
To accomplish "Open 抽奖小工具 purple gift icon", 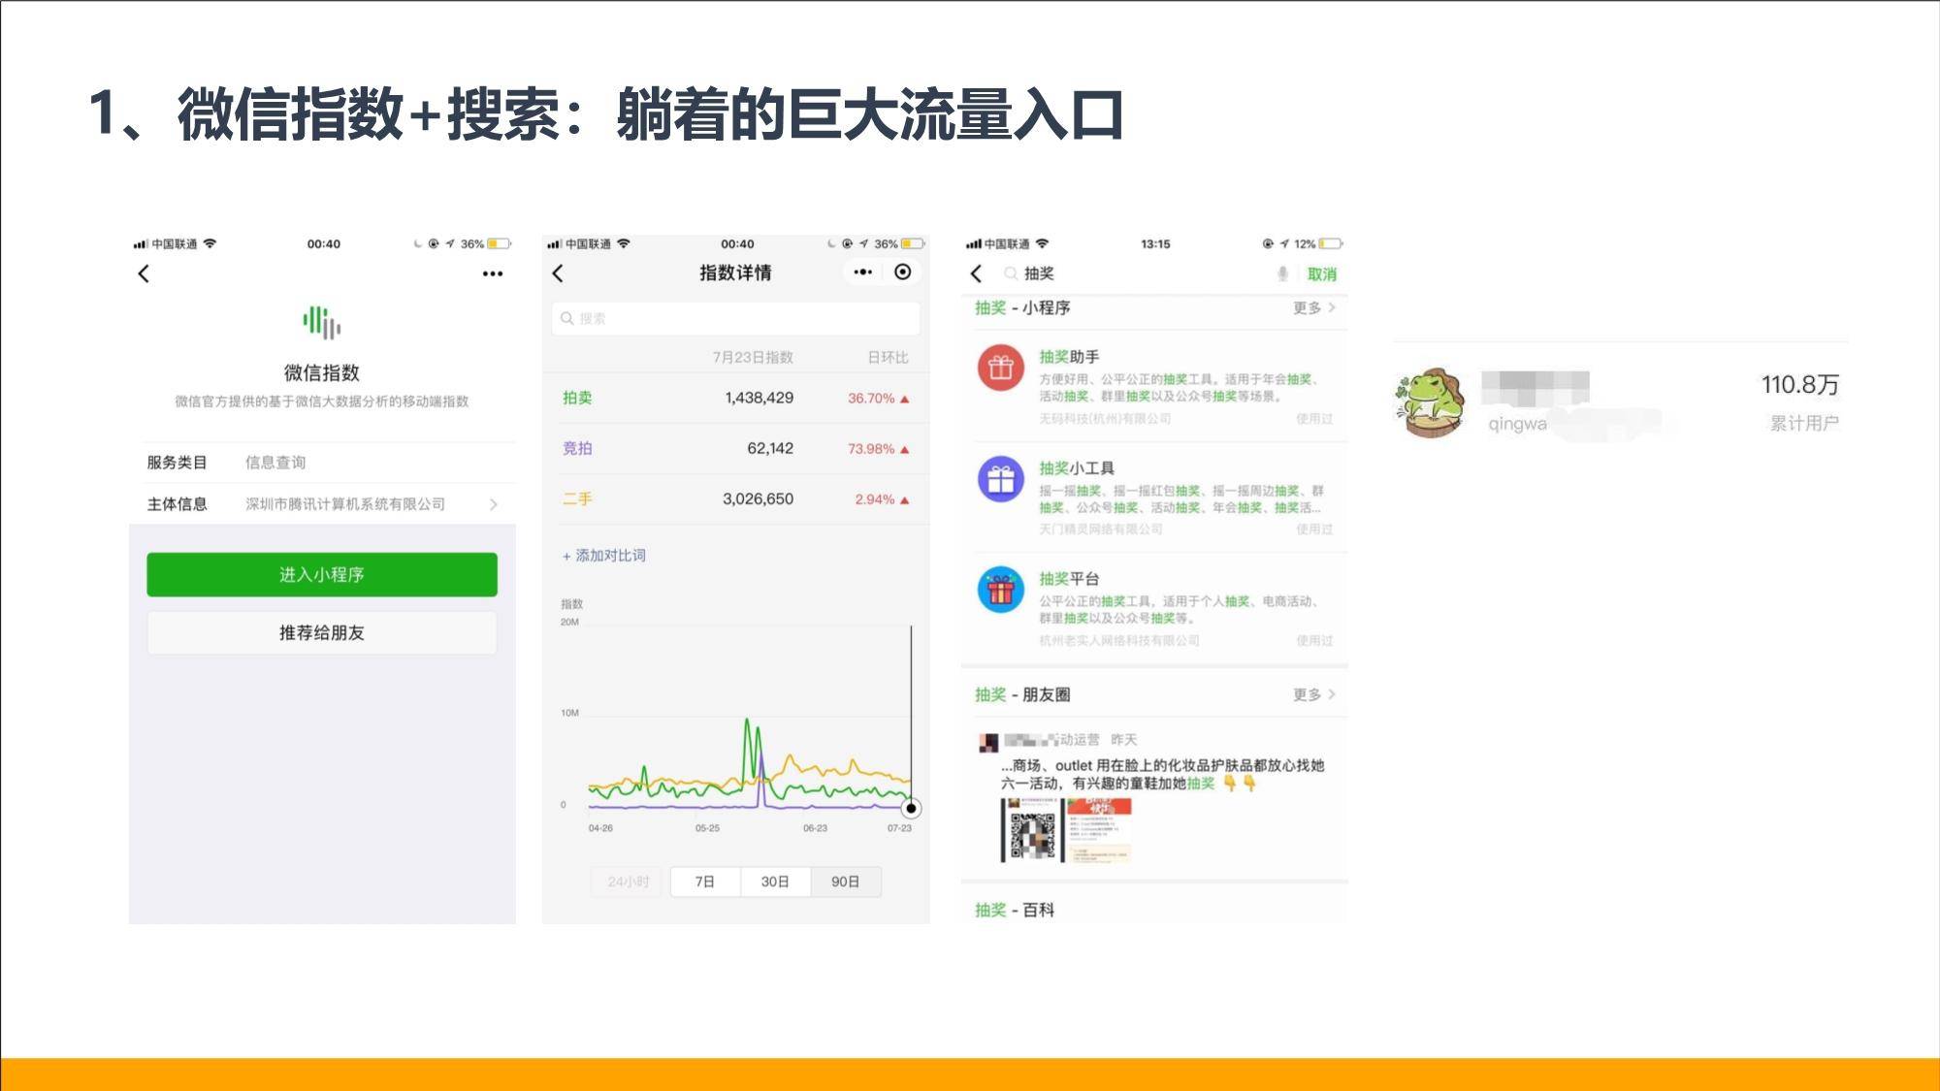I will click(x=1001, y=479).
